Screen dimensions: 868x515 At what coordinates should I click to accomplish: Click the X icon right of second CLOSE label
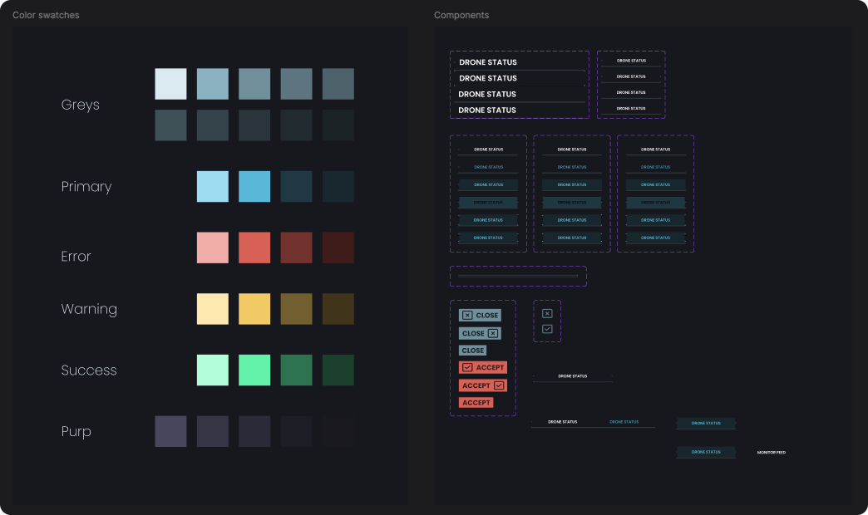493,333
